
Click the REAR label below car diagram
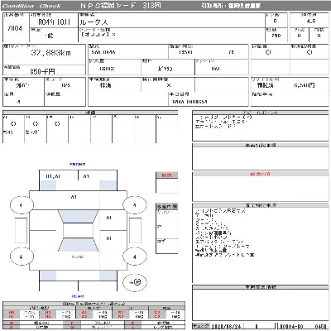pos(78,296)
